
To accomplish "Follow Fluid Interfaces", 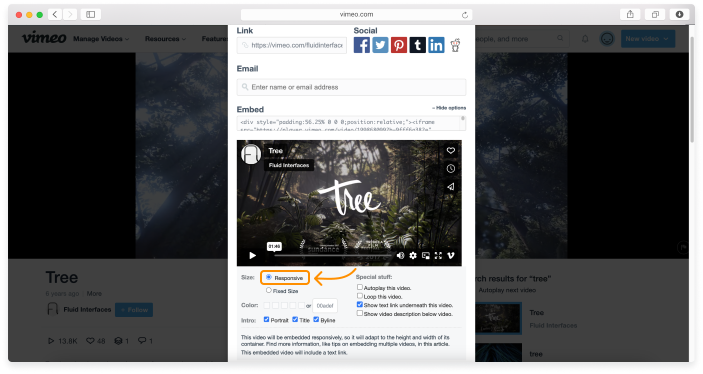I will pos(133,309).
